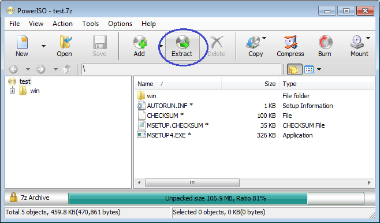The width and height of the screenshot is (380, 223).
Task: Maximize the PowerISO window
Action: pos(346,11)
